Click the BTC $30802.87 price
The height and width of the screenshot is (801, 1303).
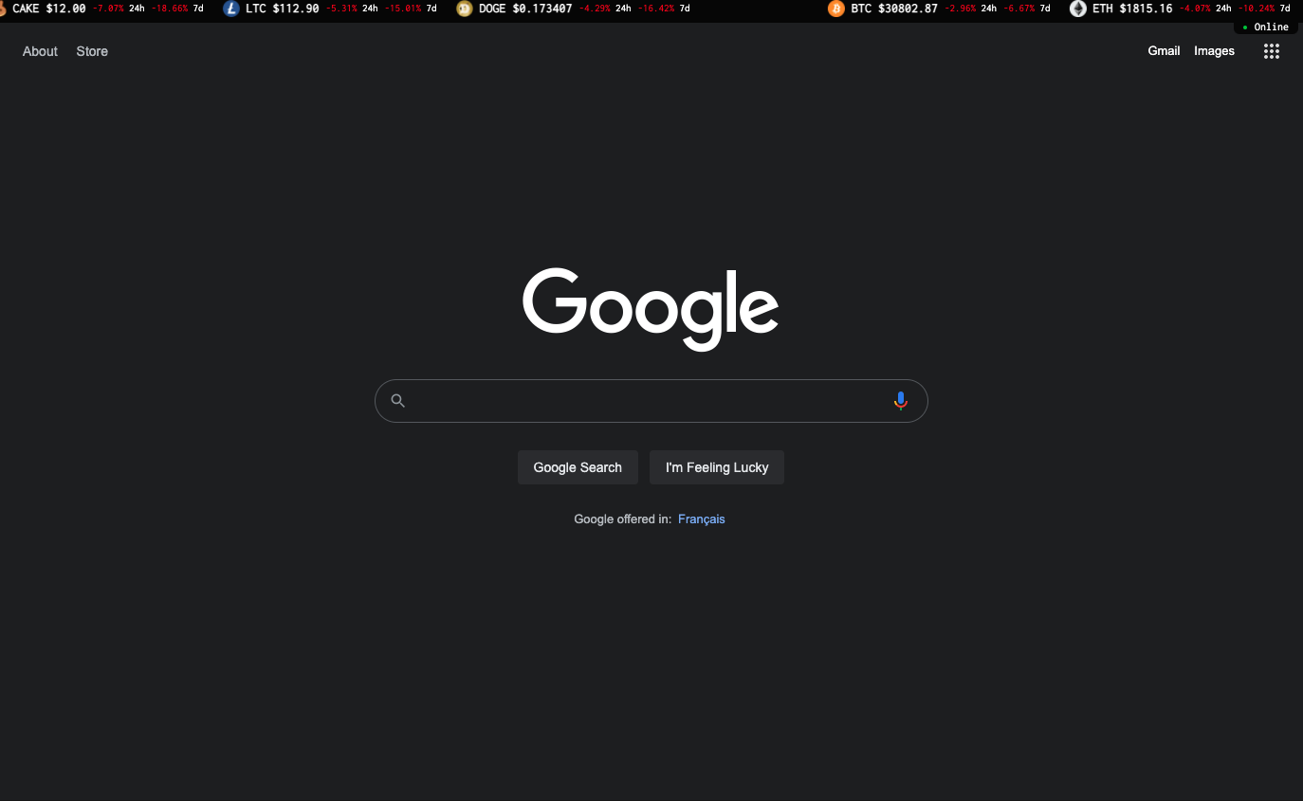pyautogui.click(x=894, y=9)
